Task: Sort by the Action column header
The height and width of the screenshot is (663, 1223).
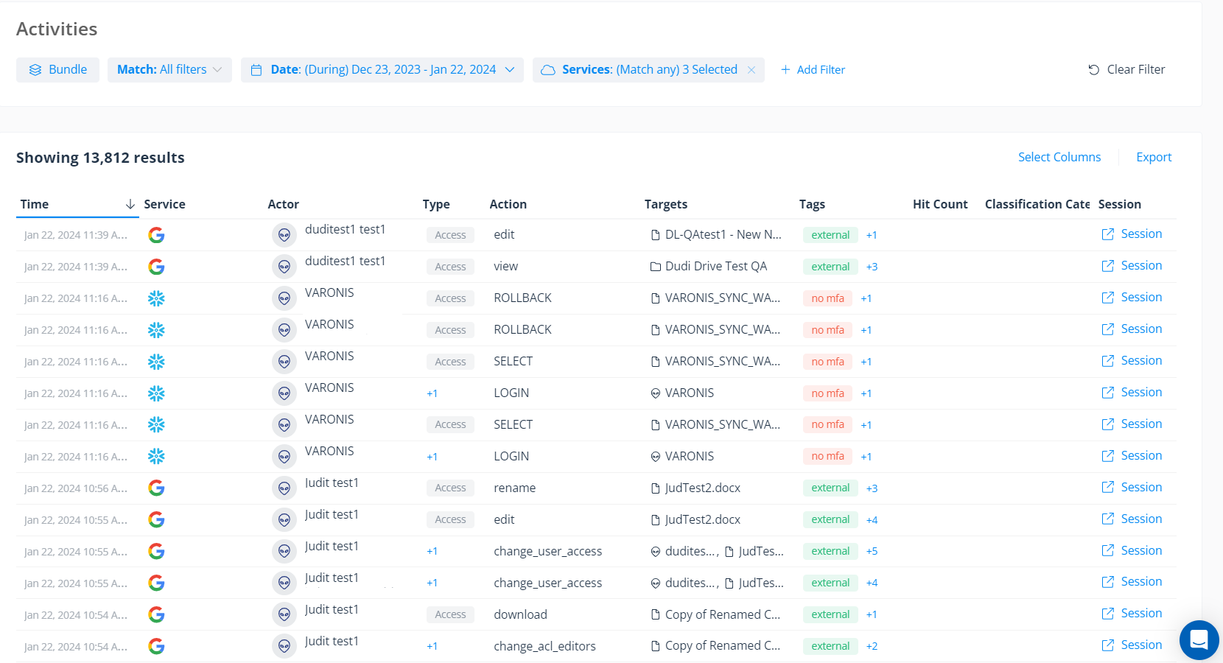Action: click(x=508, y=204)
